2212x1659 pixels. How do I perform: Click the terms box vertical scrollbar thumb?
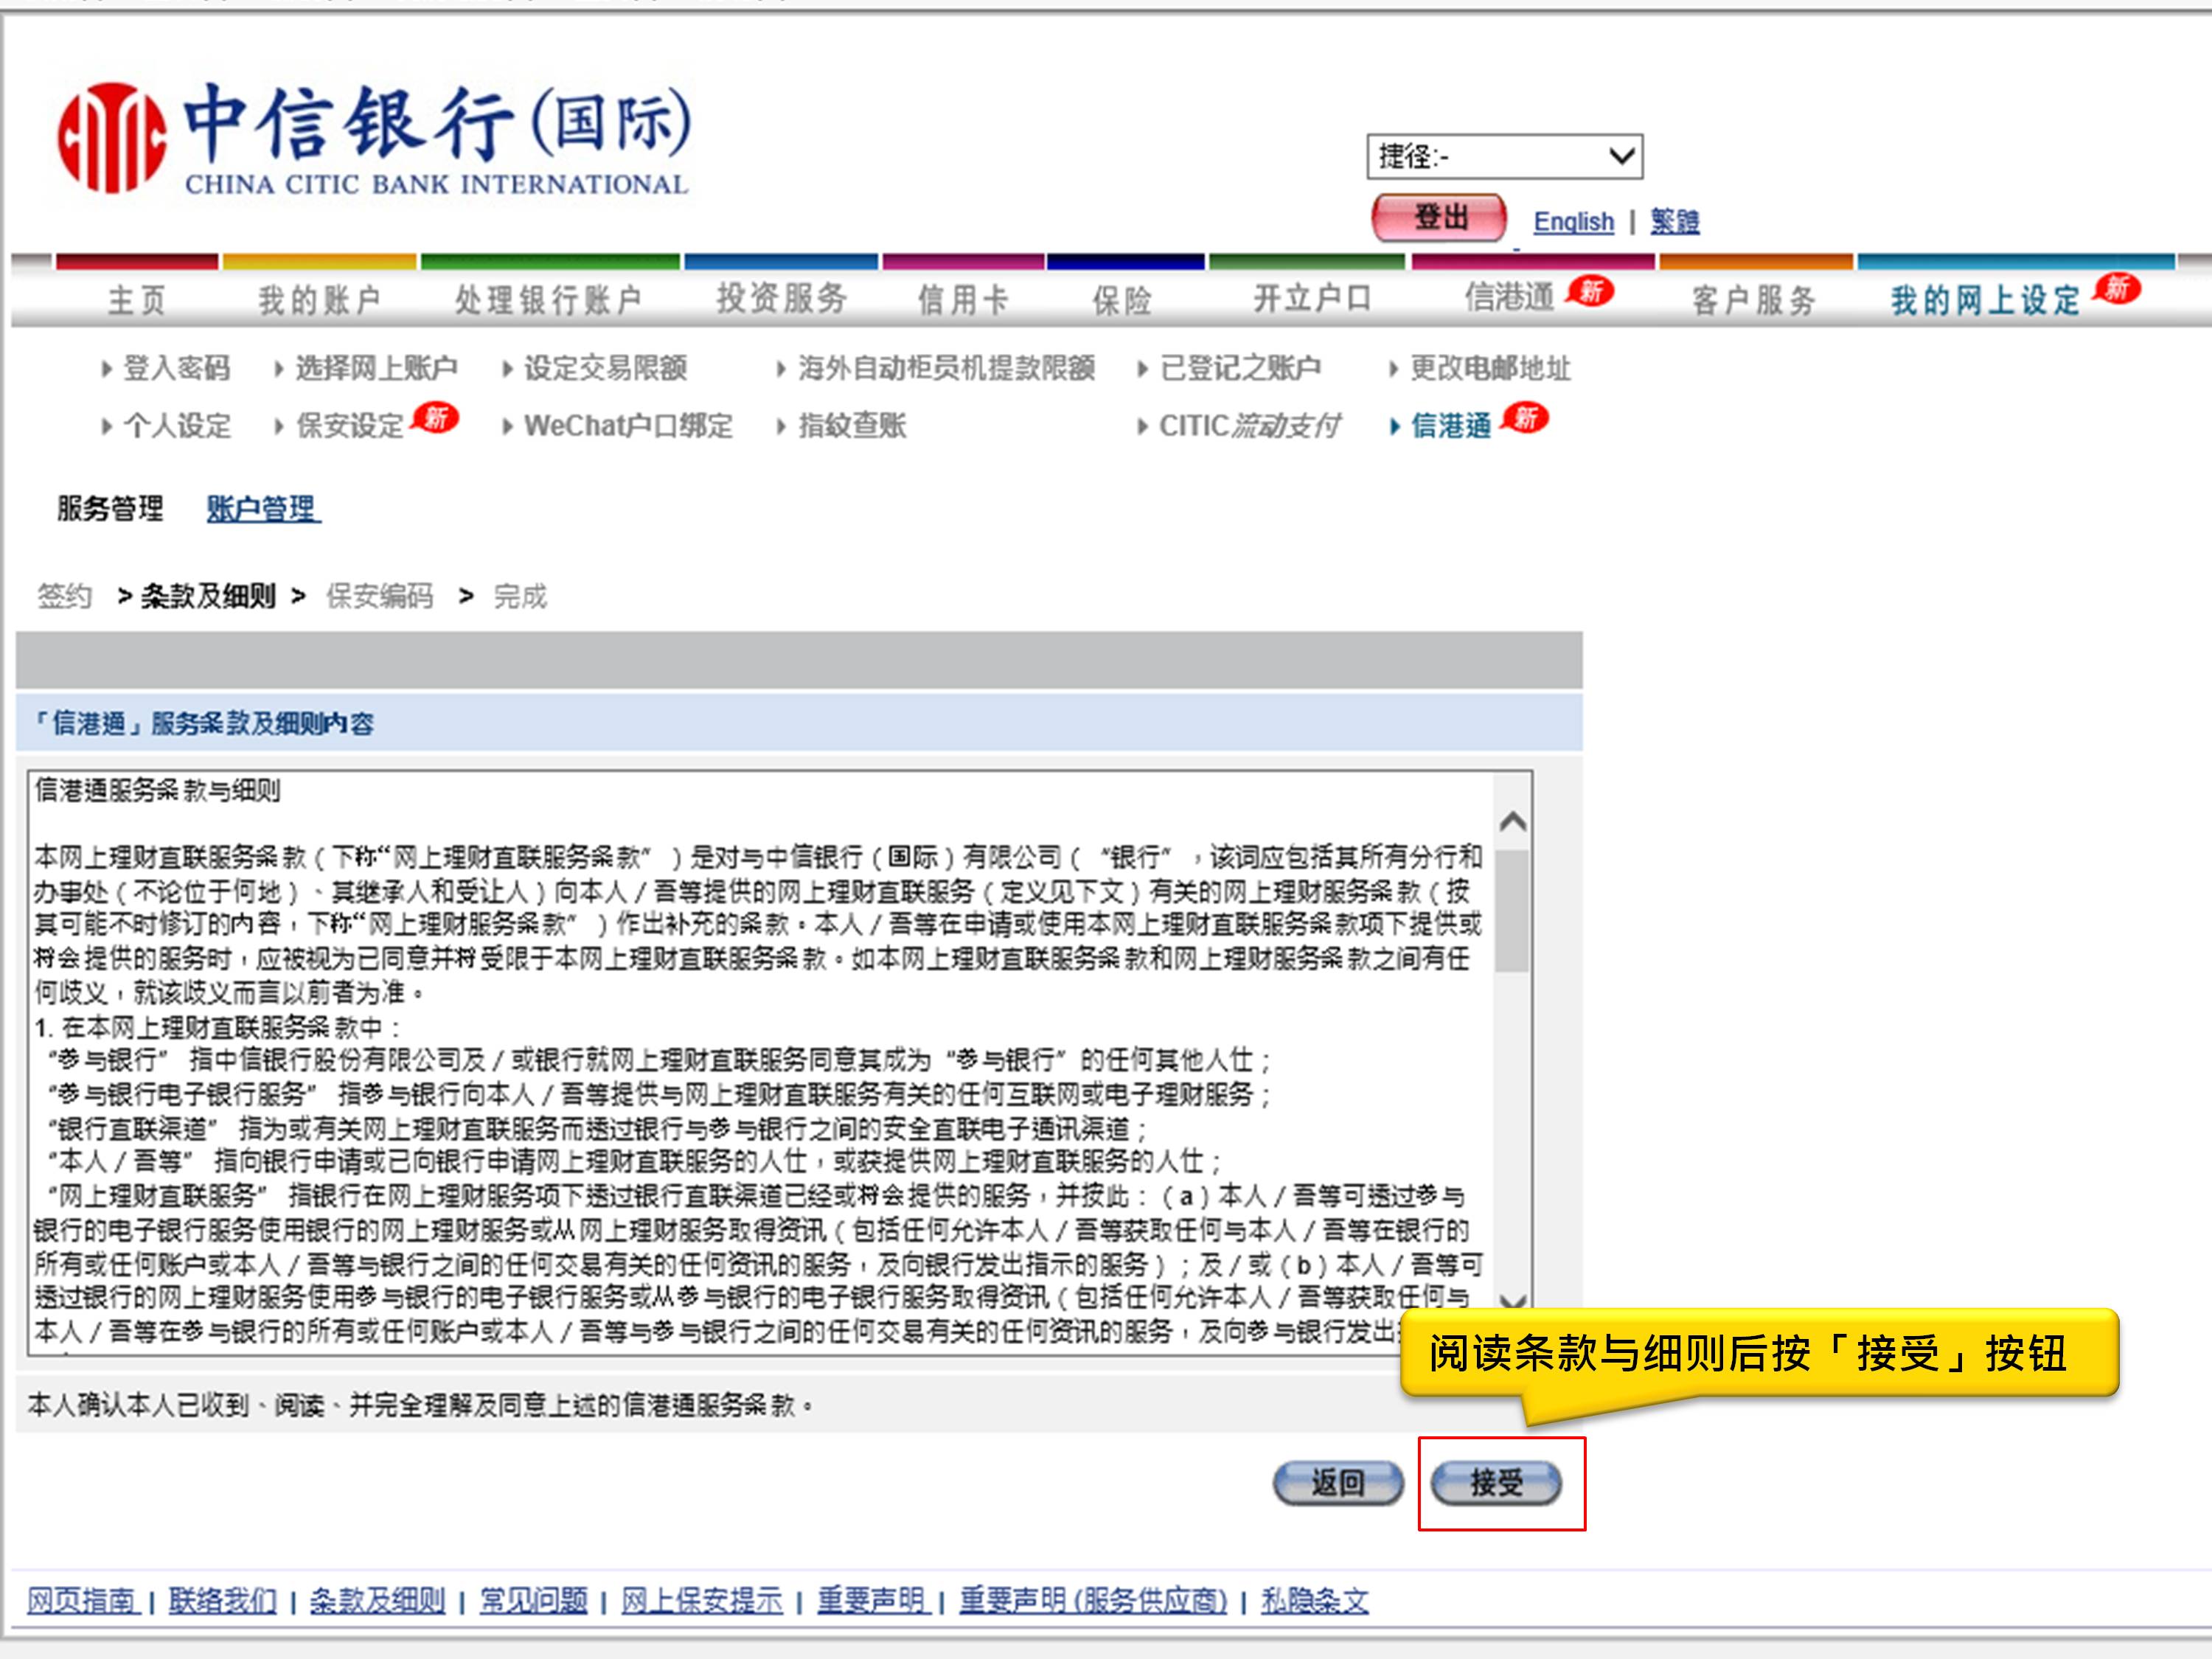tap(1512, 910)
